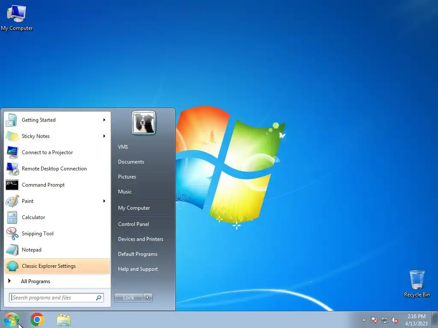Click the Remote Desktop Connection icon
Screen dimensions: 438x328
[12, 169]
